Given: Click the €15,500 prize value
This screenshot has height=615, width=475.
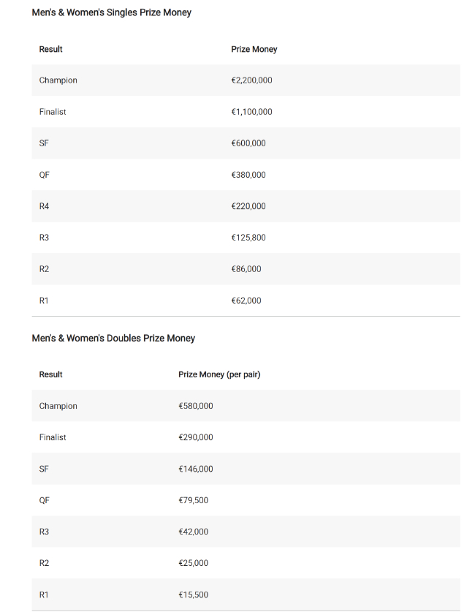Looking at the screenshot, I should (x=194, y=595).
